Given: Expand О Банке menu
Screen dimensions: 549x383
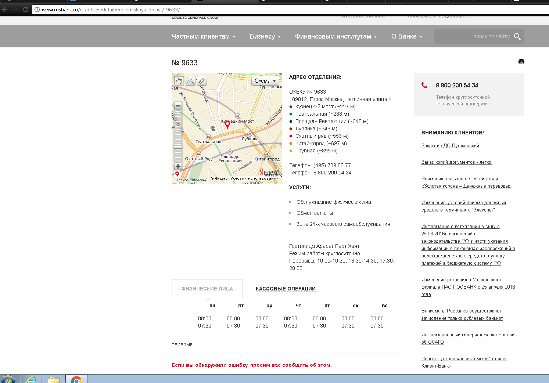Looking at the screenshot, I should (407, 36).
